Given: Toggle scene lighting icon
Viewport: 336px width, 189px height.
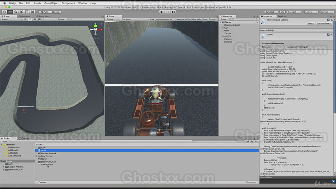Looking at the screenshot, I should point(30,19).
